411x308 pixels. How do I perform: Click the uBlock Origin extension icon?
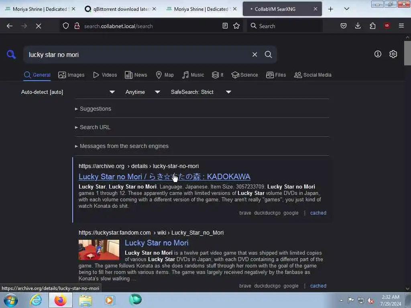coord(387,25)
